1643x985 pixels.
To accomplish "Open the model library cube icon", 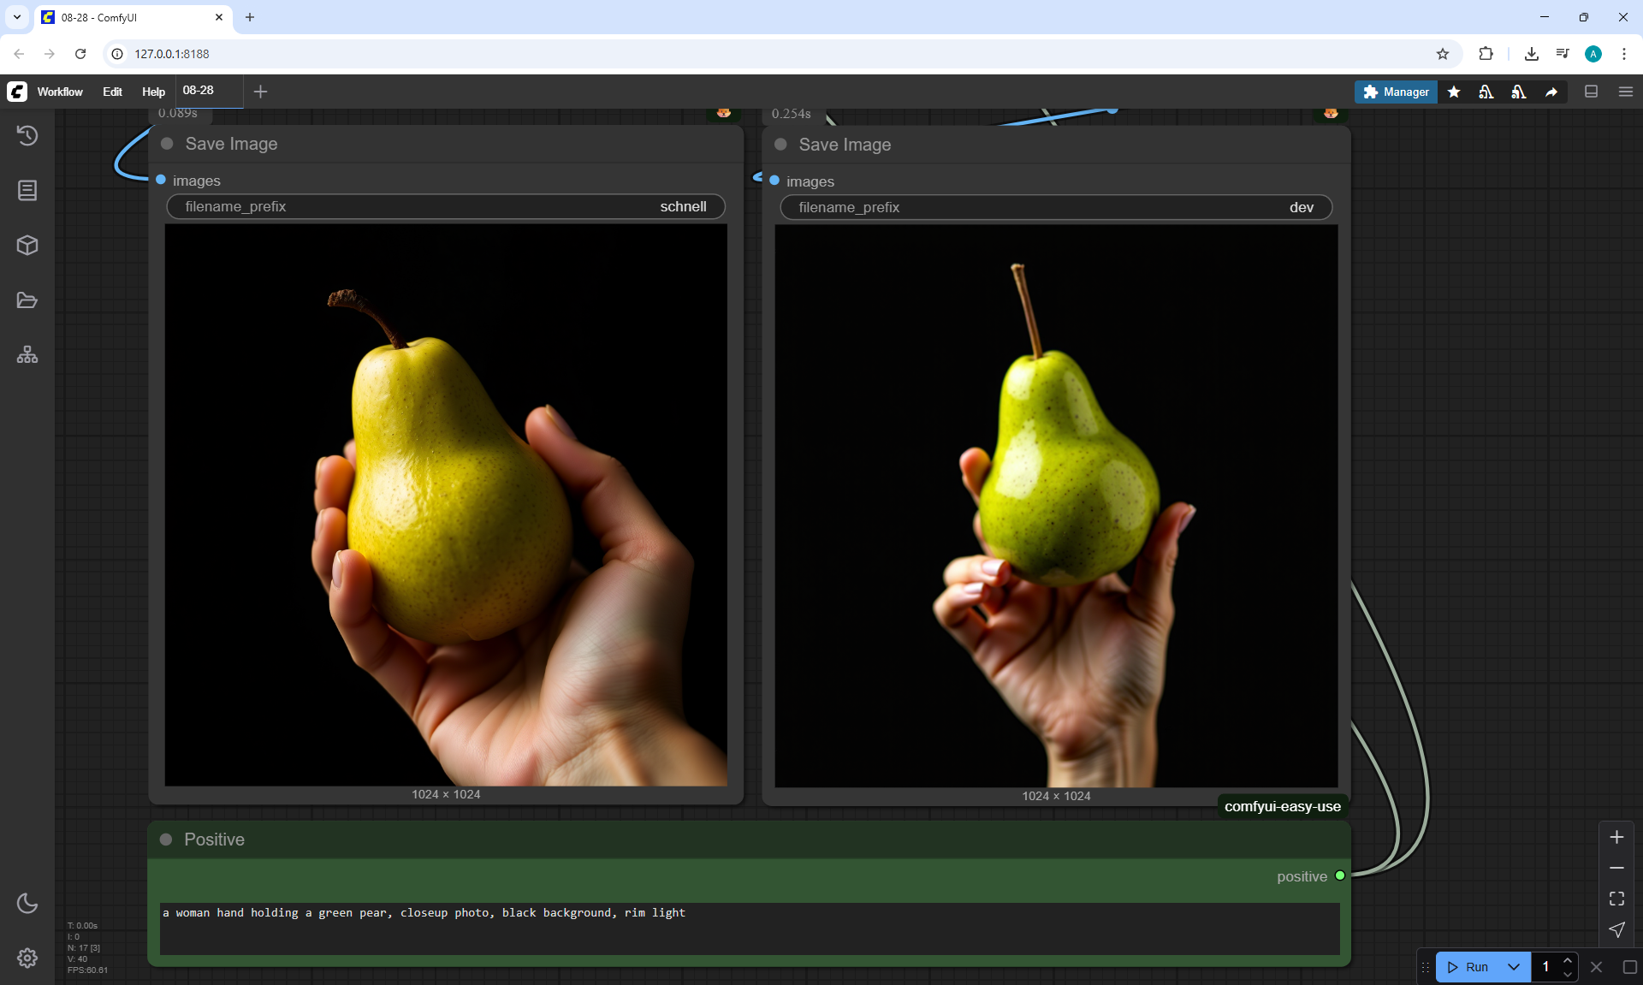I will tap(27, 246).
